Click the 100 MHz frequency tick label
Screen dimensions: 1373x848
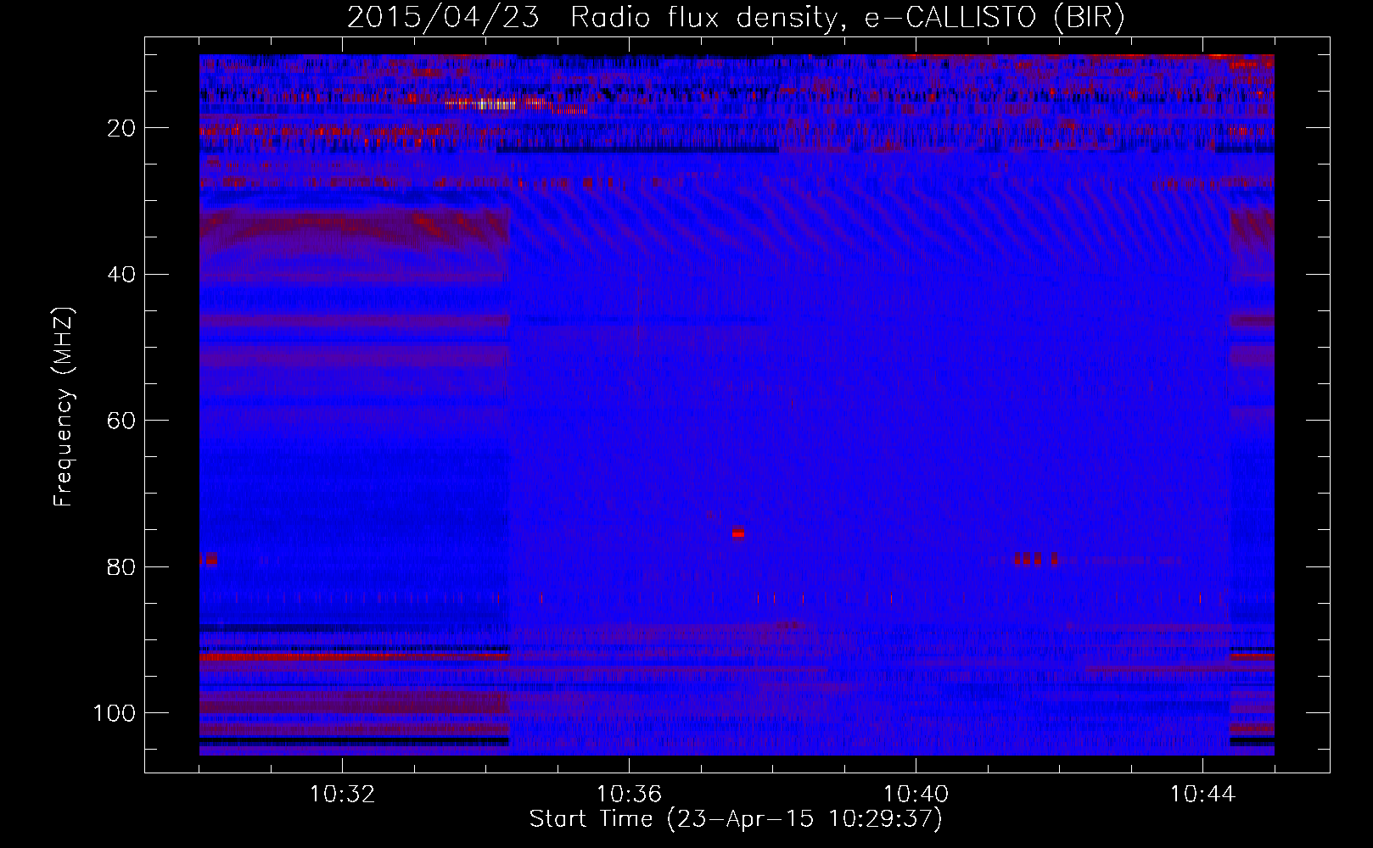tap(115, 713)
